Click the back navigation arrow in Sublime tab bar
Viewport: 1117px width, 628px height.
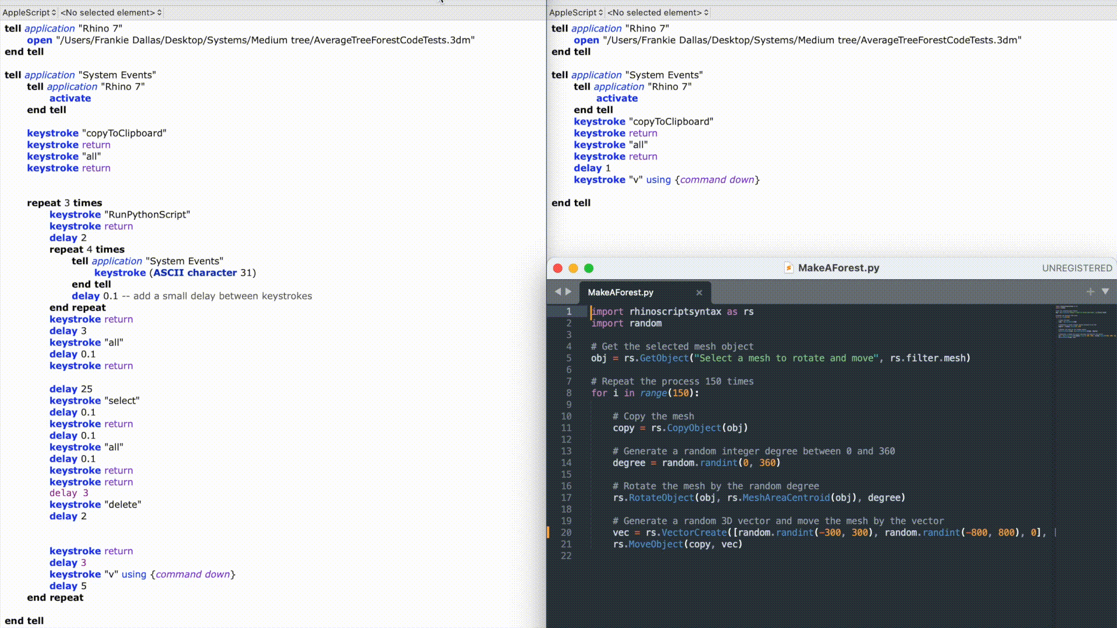(557, 292)
